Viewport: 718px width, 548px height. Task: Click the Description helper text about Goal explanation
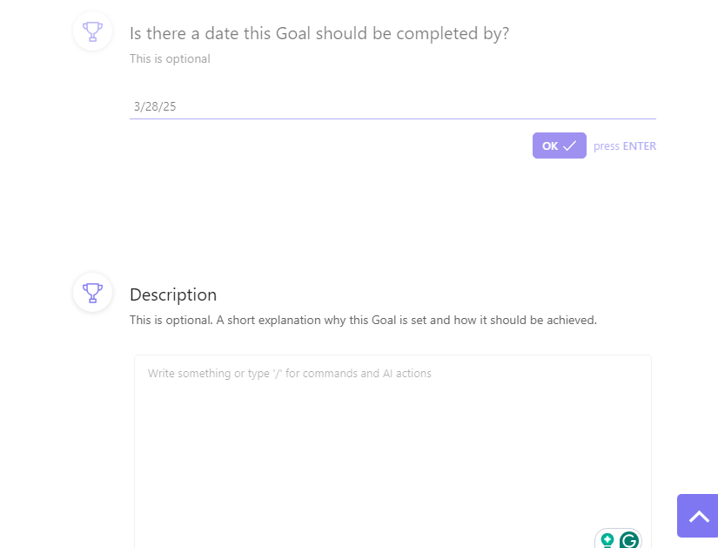[x=363, y=320]
